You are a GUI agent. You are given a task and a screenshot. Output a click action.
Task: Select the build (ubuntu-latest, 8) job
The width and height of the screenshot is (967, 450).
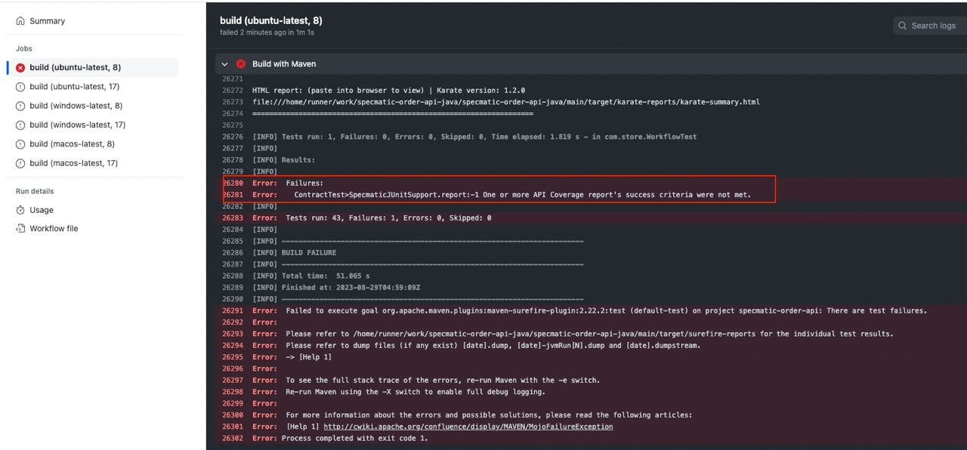click(x=75, y=67)
